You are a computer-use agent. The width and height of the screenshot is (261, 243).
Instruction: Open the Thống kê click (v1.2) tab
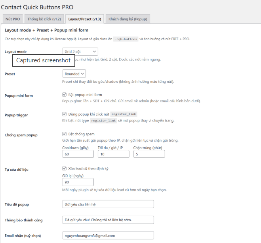[x=44, y=19]
